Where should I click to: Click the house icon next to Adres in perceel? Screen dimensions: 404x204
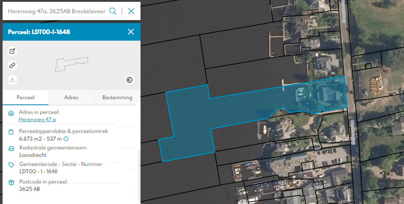pyautogui.click(x=11, y=113)
